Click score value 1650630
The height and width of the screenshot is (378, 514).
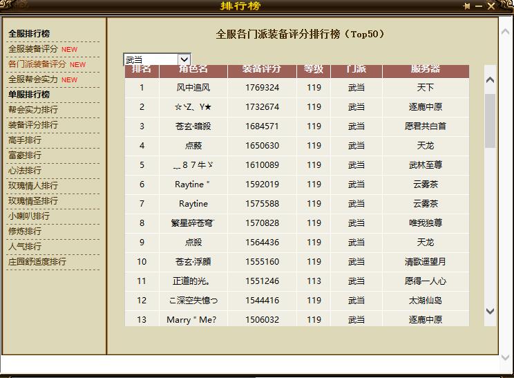(x=263, y=146)
